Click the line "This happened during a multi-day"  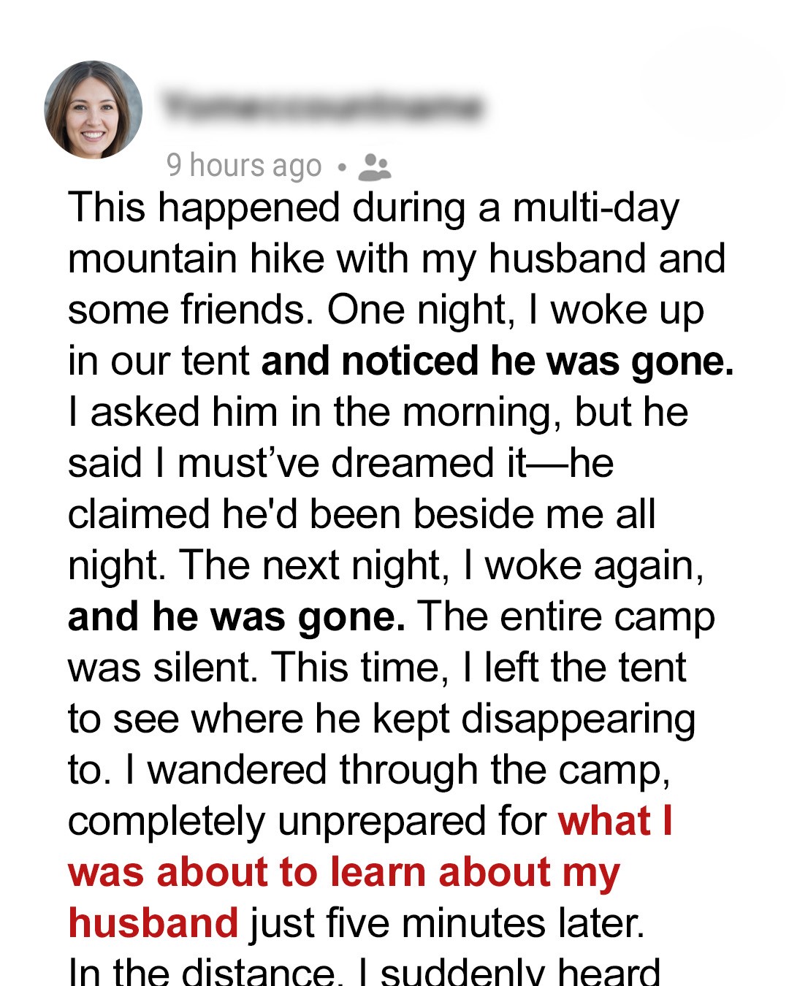pos(373,207)
